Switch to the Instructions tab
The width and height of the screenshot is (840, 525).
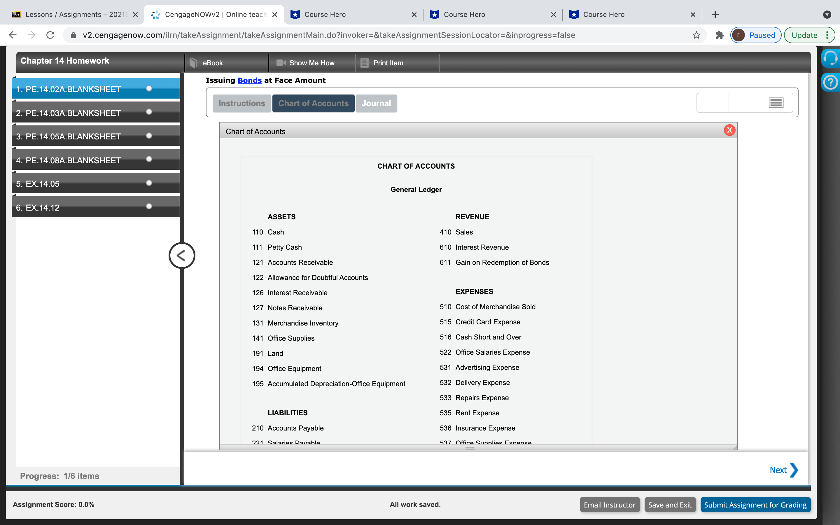point(242,104)
